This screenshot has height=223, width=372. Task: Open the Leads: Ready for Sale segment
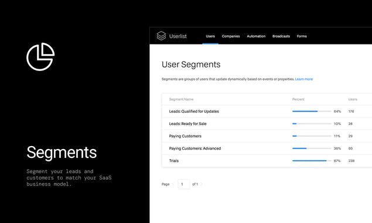(187, 124)
